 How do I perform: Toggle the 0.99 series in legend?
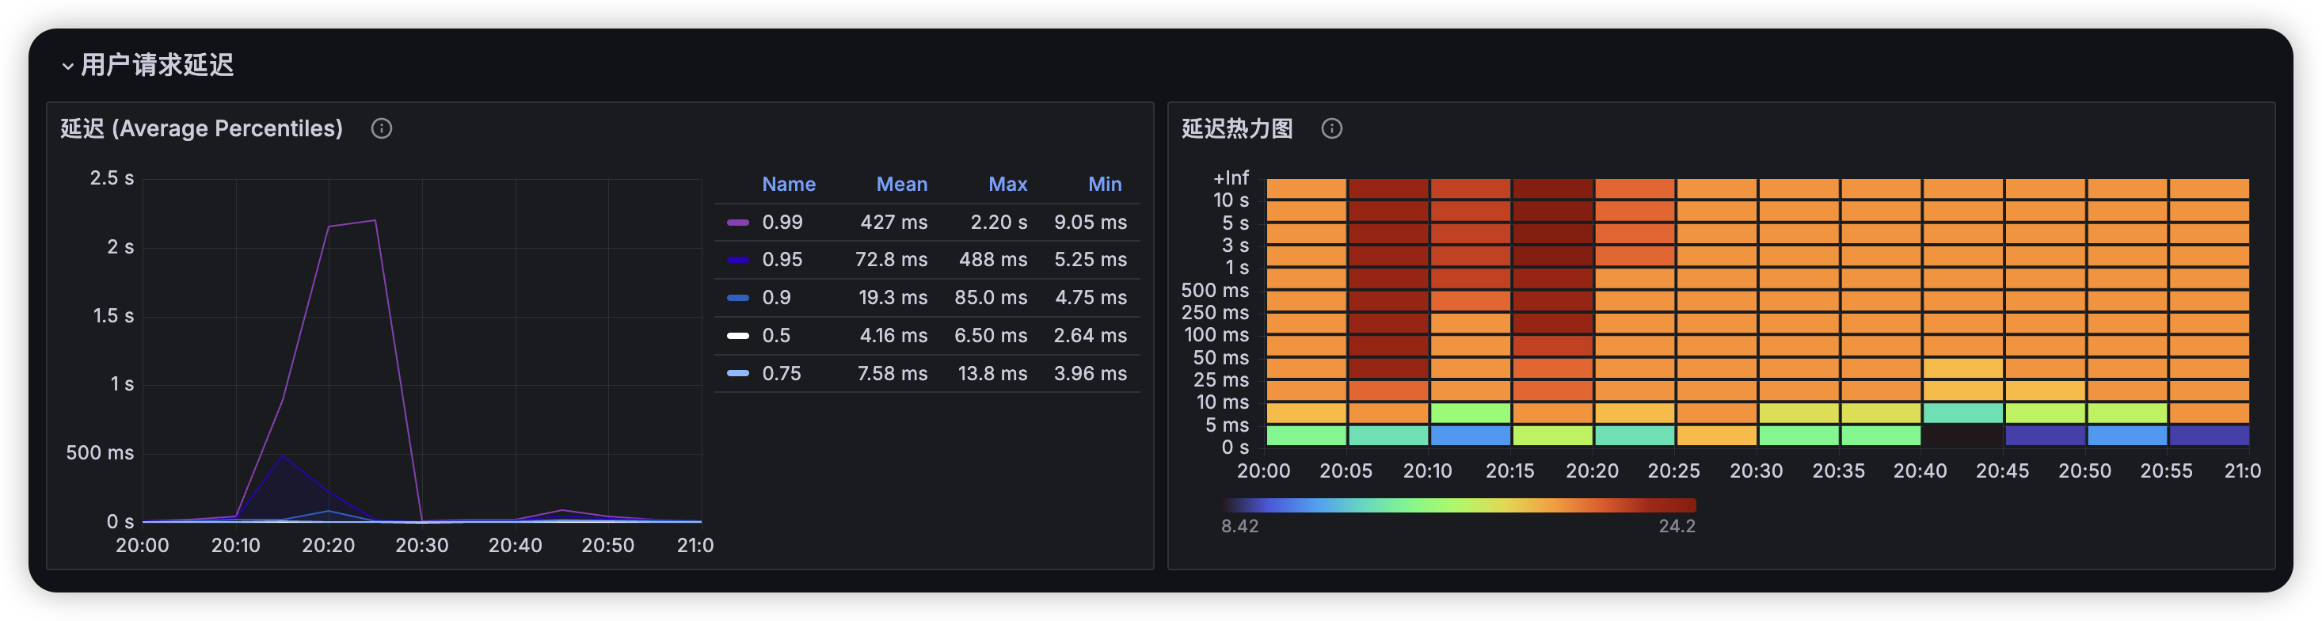click(782, 223)
